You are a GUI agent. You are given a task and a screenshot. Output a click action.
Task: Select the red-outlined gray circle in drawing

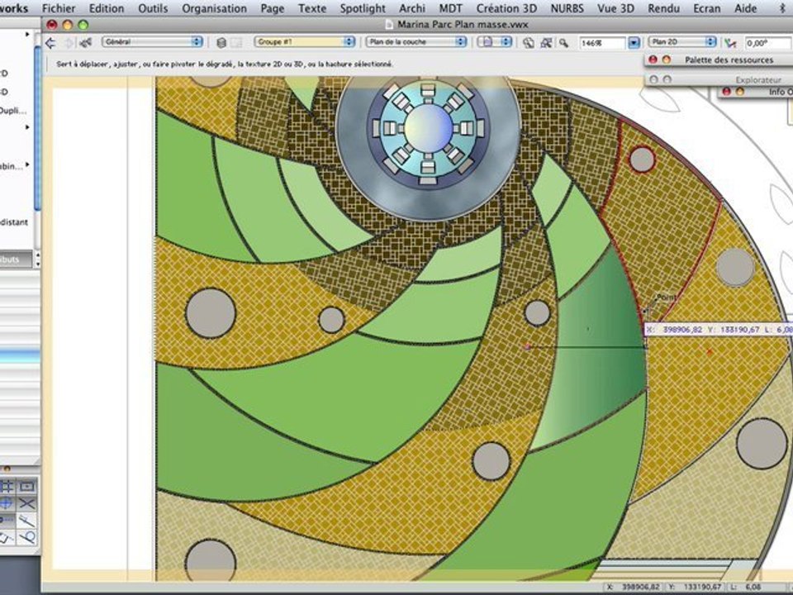(x=642, y=159)
